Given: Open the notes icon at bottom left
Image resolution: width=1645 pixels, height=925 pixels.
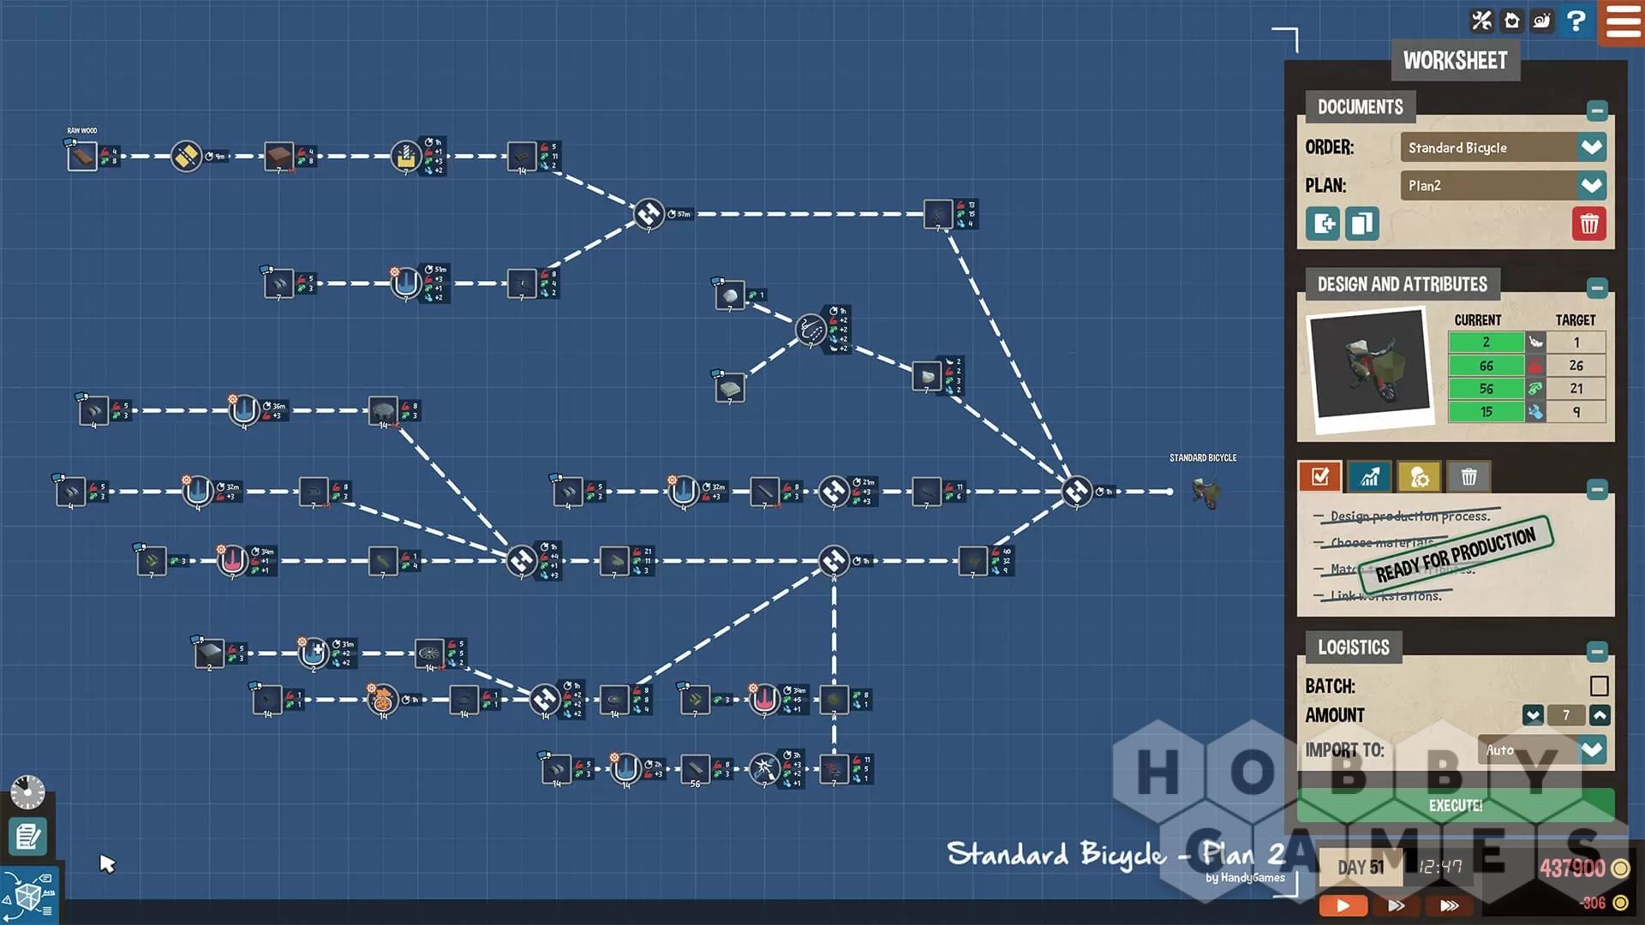Looking at the screenshot, I should pos(27,836).
